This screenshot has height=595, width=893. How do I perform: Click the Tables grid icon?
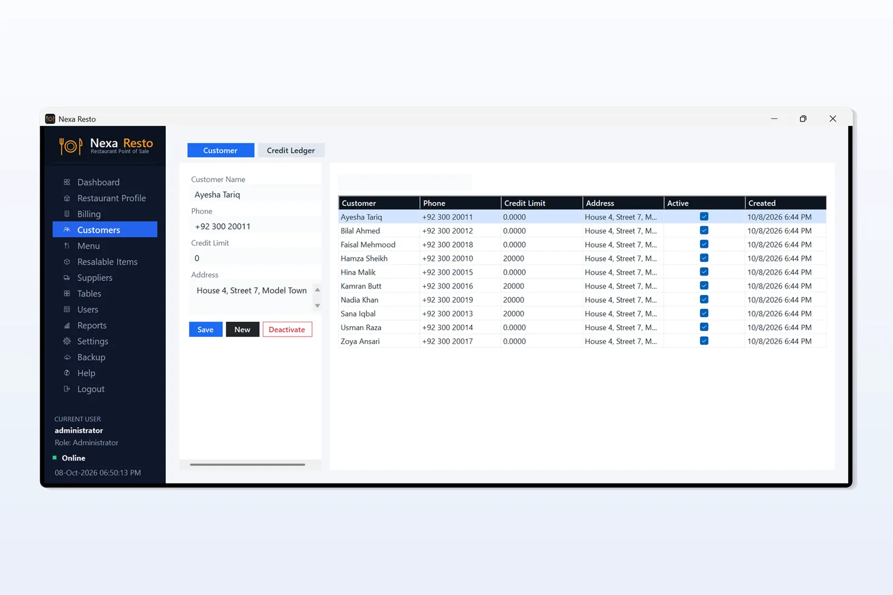[67, 293]
